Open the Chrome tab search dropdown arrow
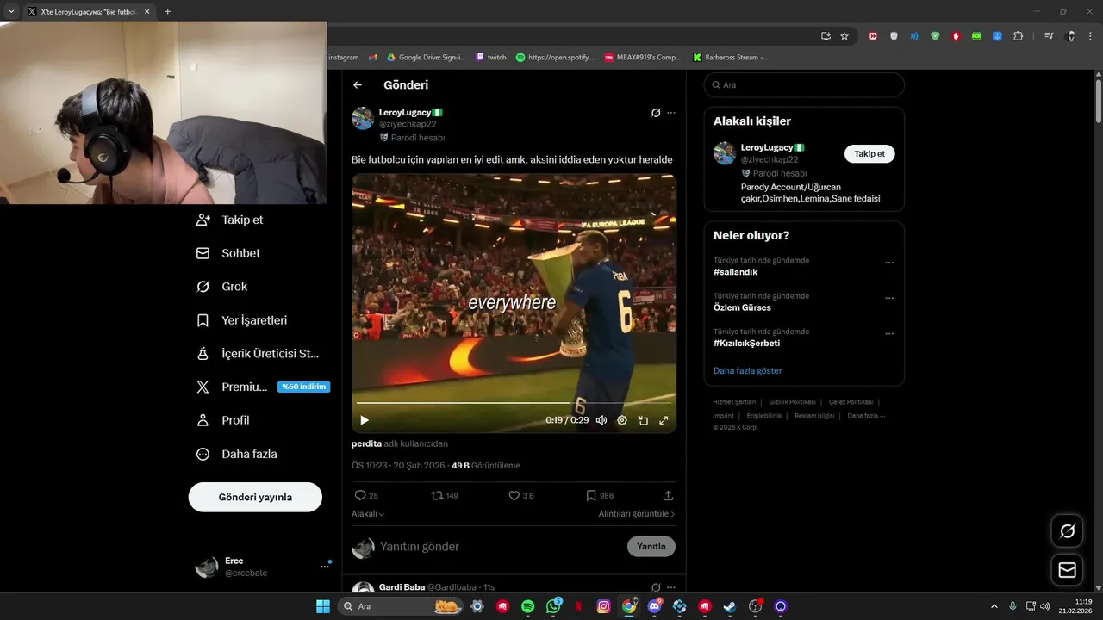Image resolution: width=1103 pixels, height=620 pixels. (x=11, y=11)
